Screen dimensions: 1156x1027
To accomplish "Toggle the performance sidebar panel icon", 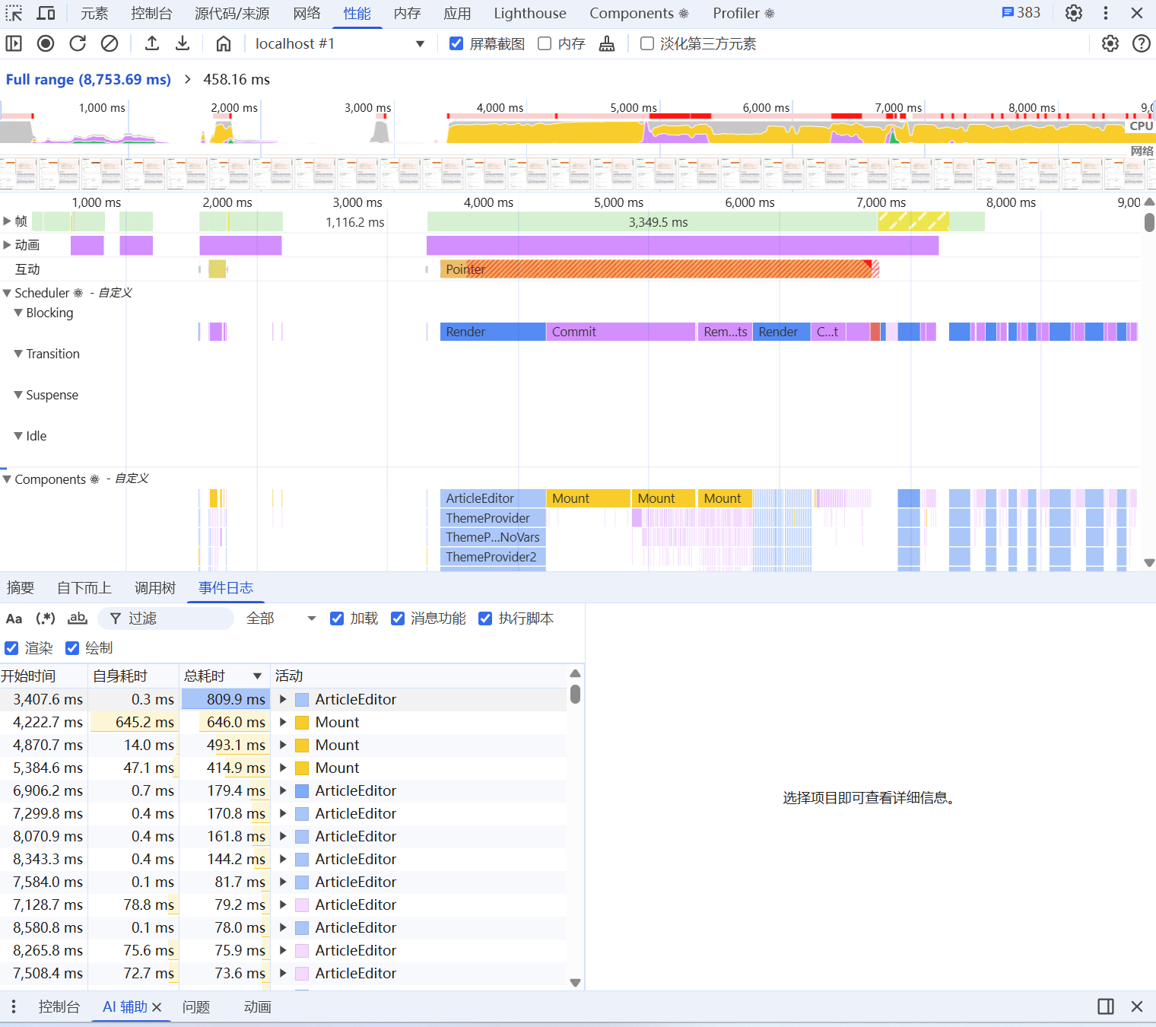I will pyautogui.click(x=14, y=43).
